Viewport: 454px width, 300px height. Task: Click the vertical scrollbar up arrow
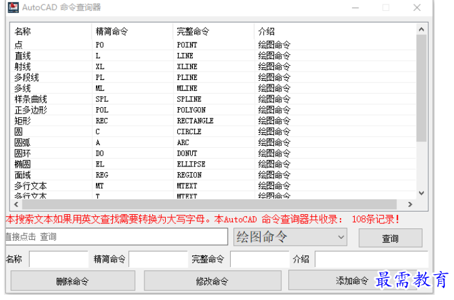click(x=422, y=29)
